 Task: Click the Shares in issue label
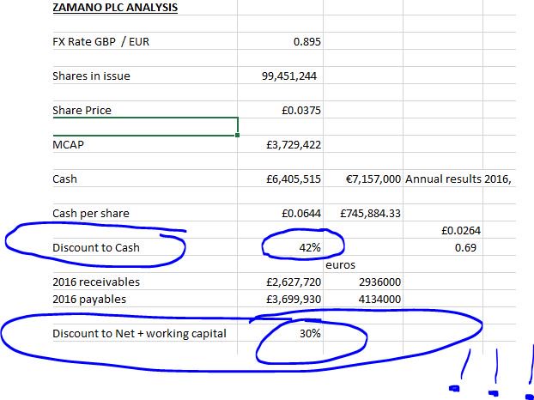pyautogui.click(x=91, y=76)
